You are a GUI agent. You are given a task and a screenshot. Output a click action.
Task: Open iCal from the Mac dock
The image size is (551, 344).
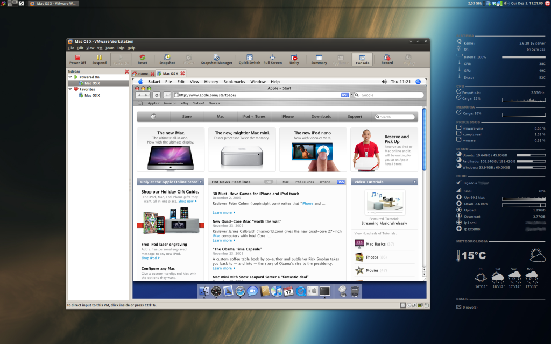click(288, 291)
